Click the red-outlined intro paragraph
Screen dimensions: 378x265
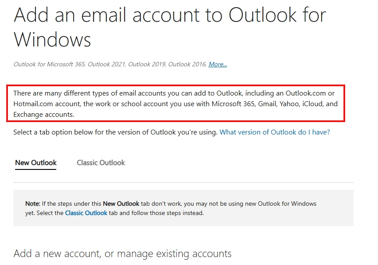coord(175,104)
